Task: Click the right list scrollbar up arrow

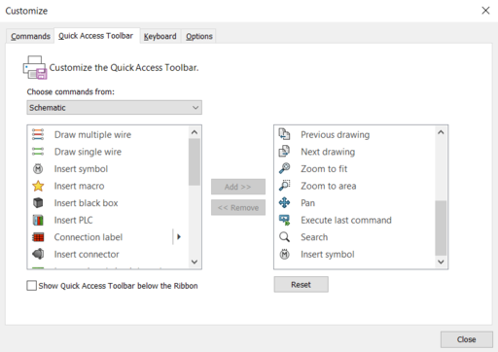Action: click(x=441, y=132)
